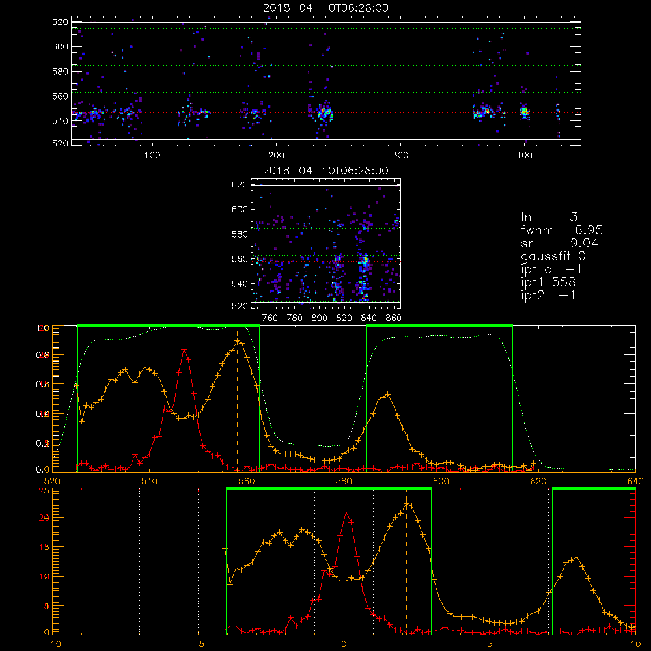Image resolution: width=651 pixels, height=651 pixels.
Task: Click bright cluster near x=240 in top image
Action: coord(324,113)
